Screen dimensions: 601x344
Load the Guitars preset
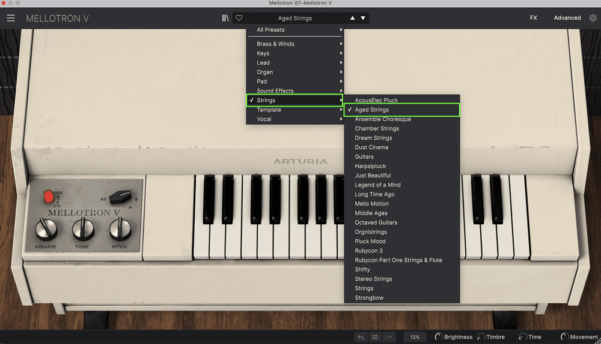[x=401, y=156]
